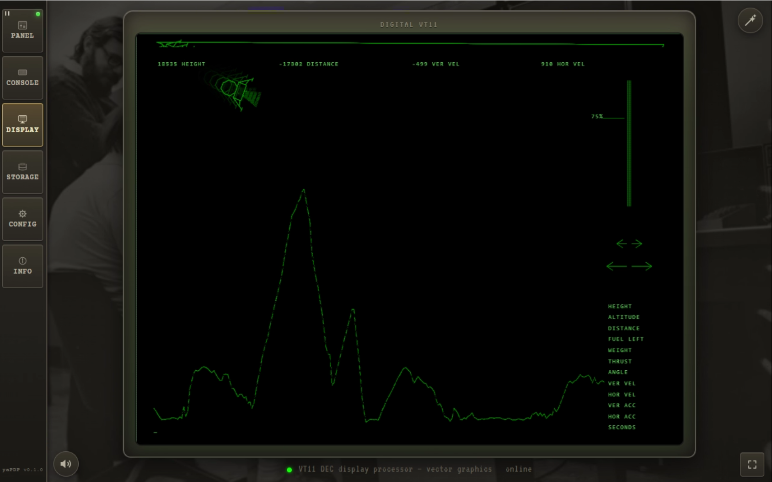Select VER ACC in the list
Screen dimensions: 772x482
coord(622,406)
